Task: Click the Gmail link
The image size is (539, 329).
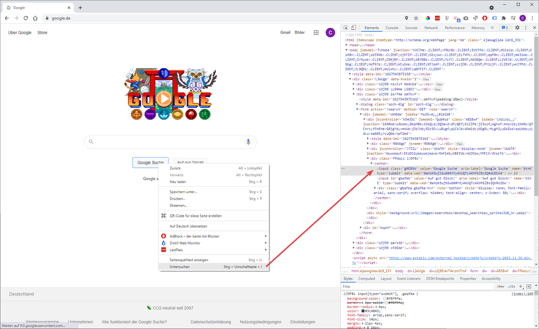Action: click(x=285, y=32)
